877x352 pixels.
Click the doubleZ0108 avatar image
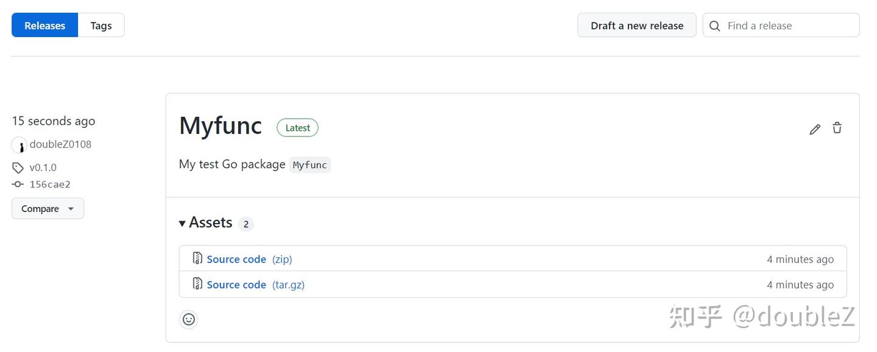(19, 145)
